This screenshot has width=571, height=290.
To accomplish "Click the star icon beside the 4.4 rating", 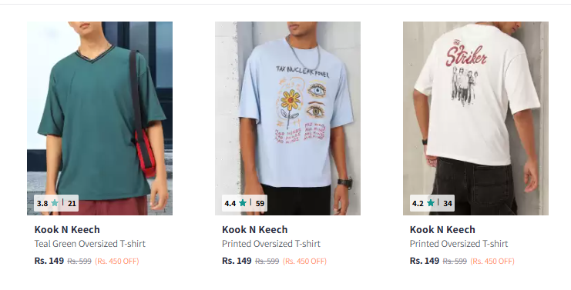I will click(243, 203).
